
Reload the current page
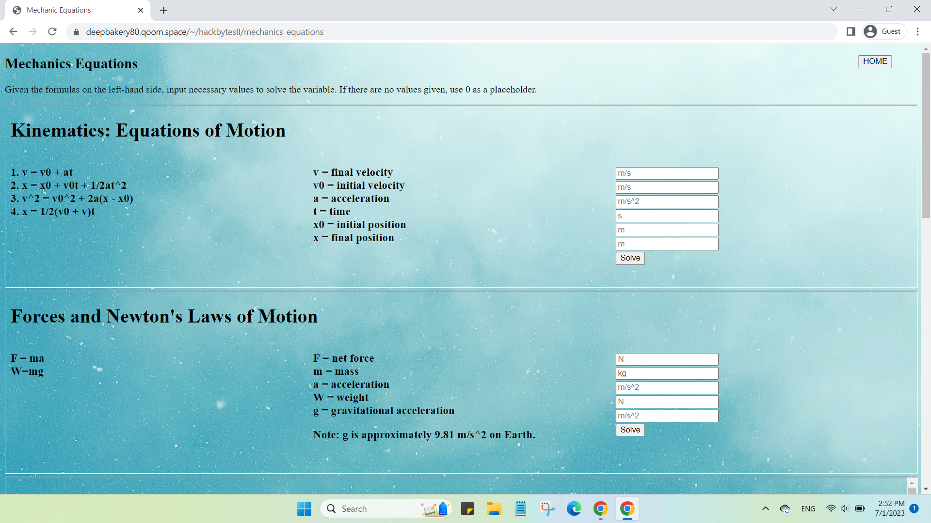pos(52,31)
